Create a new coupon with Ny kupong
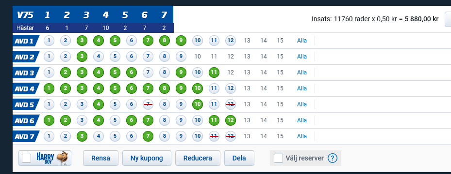The height and width of the screenshot is (174, 451). pos(147,158)
